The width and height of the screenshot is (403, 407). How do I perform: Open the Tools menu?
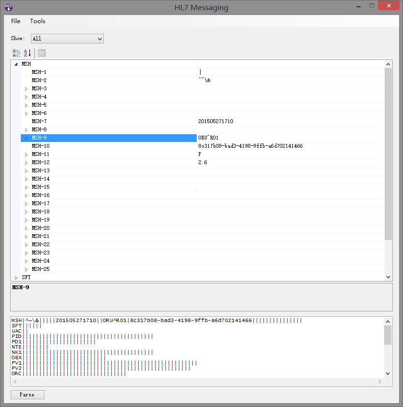pyautogui.click(x=38, y=21)
